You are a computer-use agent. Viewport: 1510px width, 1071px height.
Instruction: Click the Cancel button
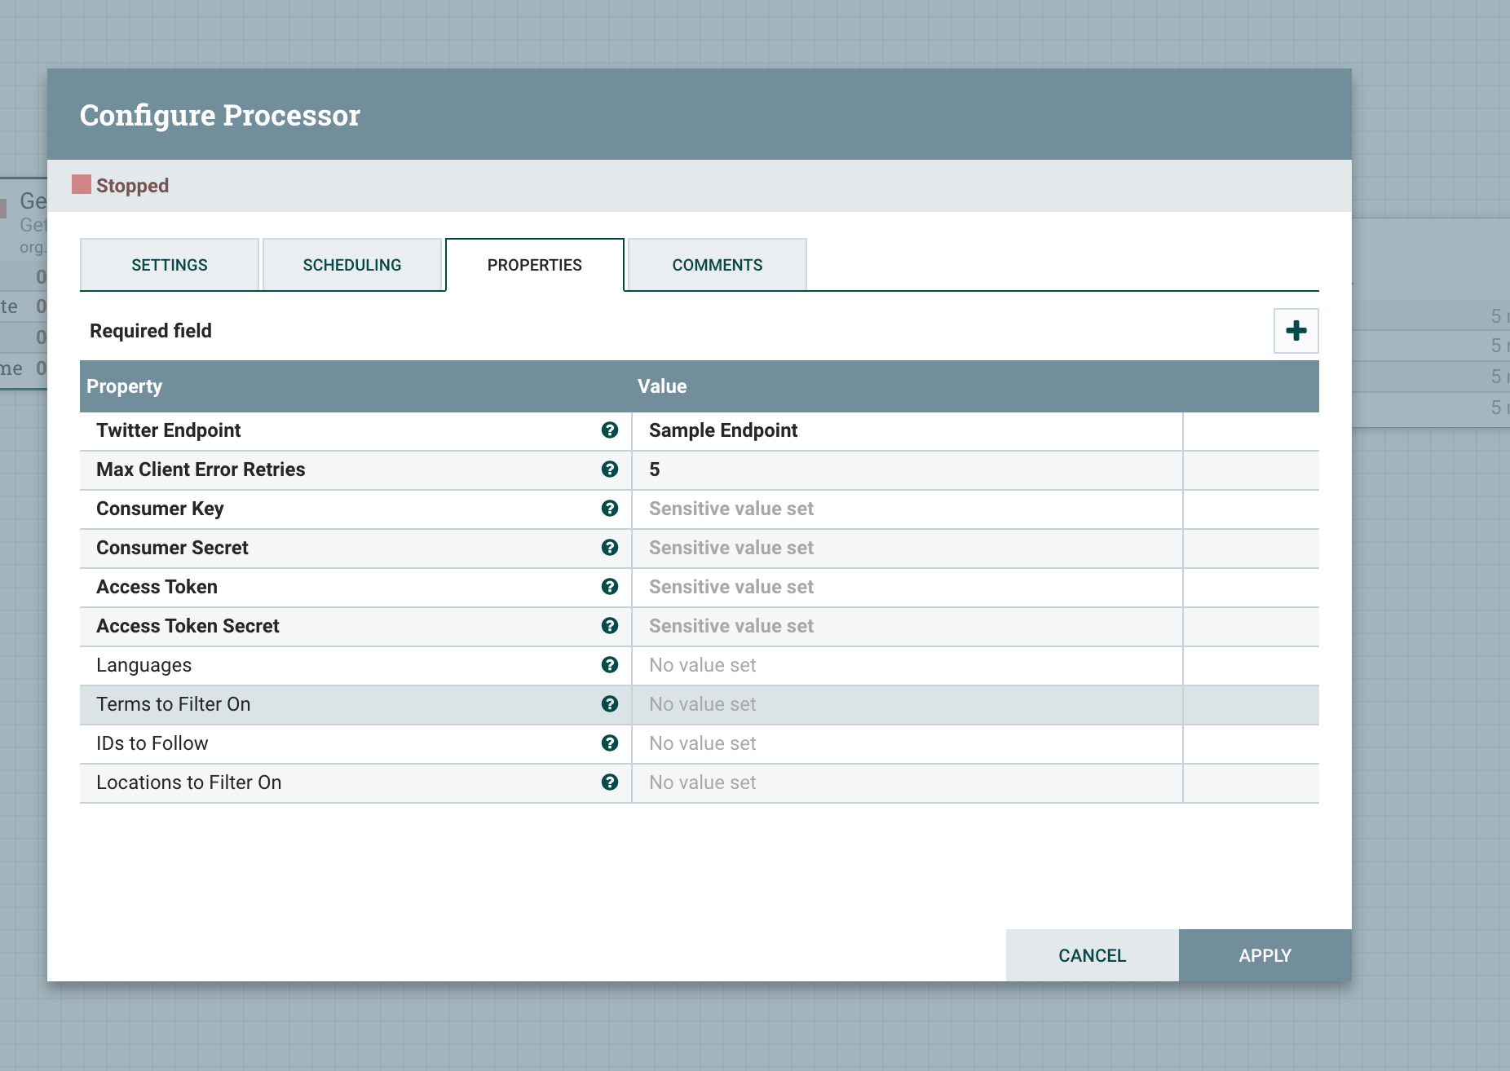pos(1093,954)
